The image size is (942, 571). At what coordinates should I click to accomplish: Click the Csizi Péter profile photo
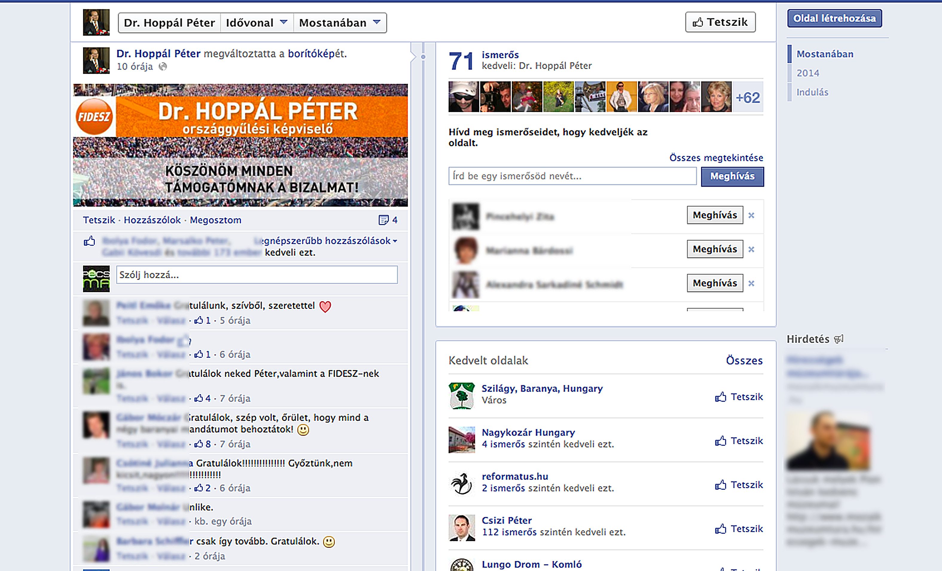pyautogui.click(x=462, y=527)
